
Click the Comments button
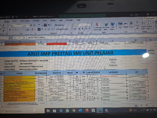click(149, 19)
